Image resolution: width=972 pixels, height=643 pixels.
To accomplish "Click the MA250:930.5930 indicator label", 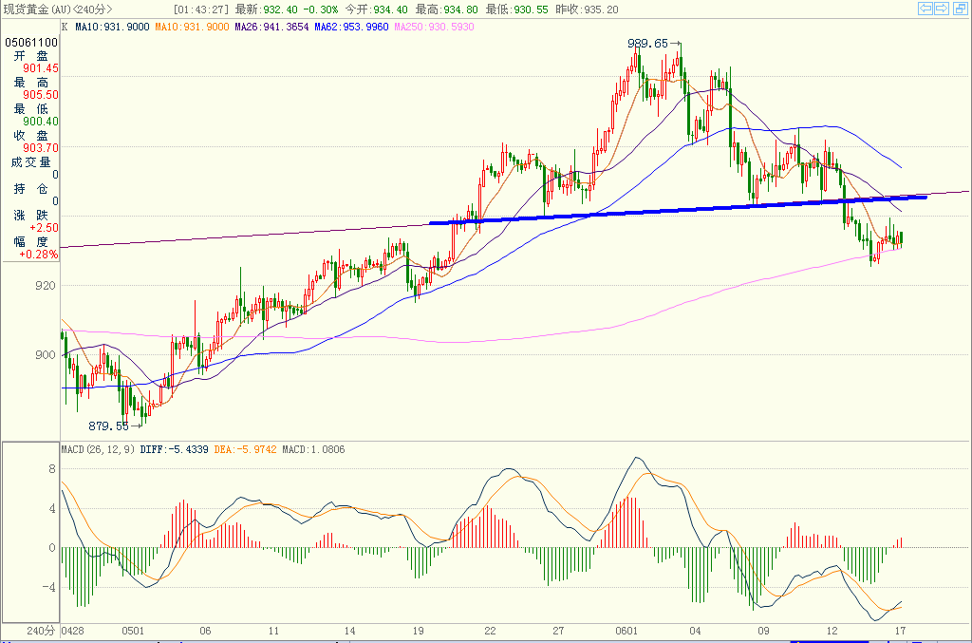I will pos(434,27).
